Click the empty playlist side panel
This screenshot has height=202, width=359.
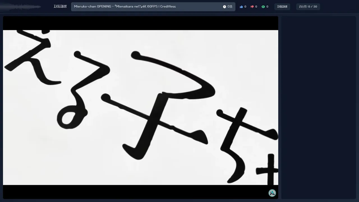click(x=319, y=107)
